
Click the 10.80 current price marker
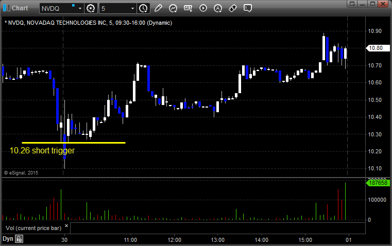378,48
